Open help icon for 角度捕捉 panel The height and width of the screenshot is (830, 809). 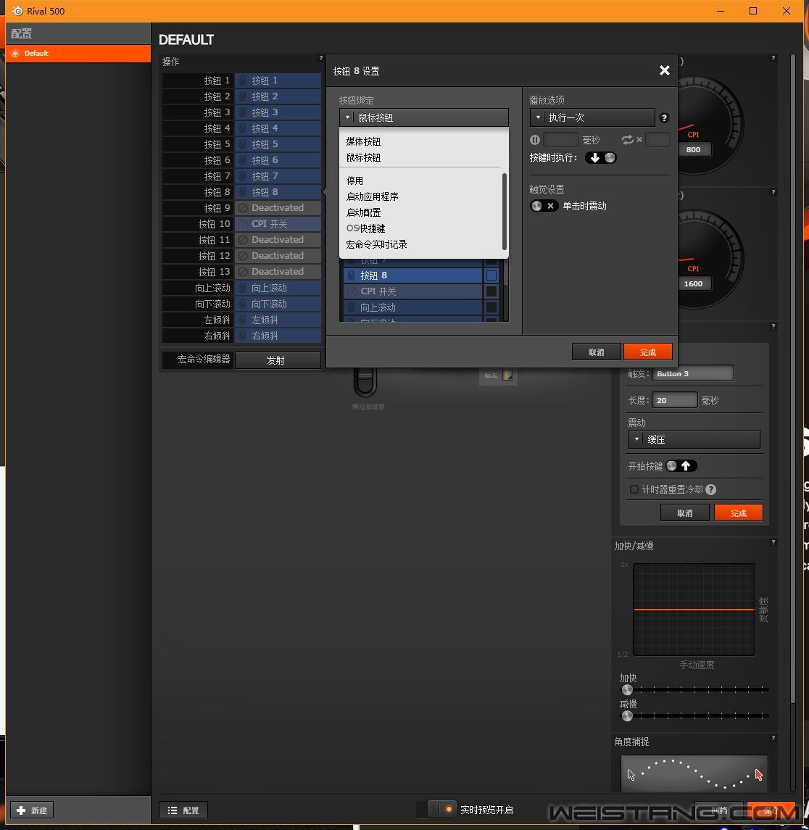point(773,738)
